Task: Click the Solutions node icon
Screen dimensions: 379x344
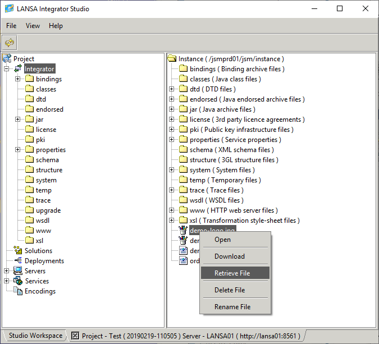Action: 17,251
